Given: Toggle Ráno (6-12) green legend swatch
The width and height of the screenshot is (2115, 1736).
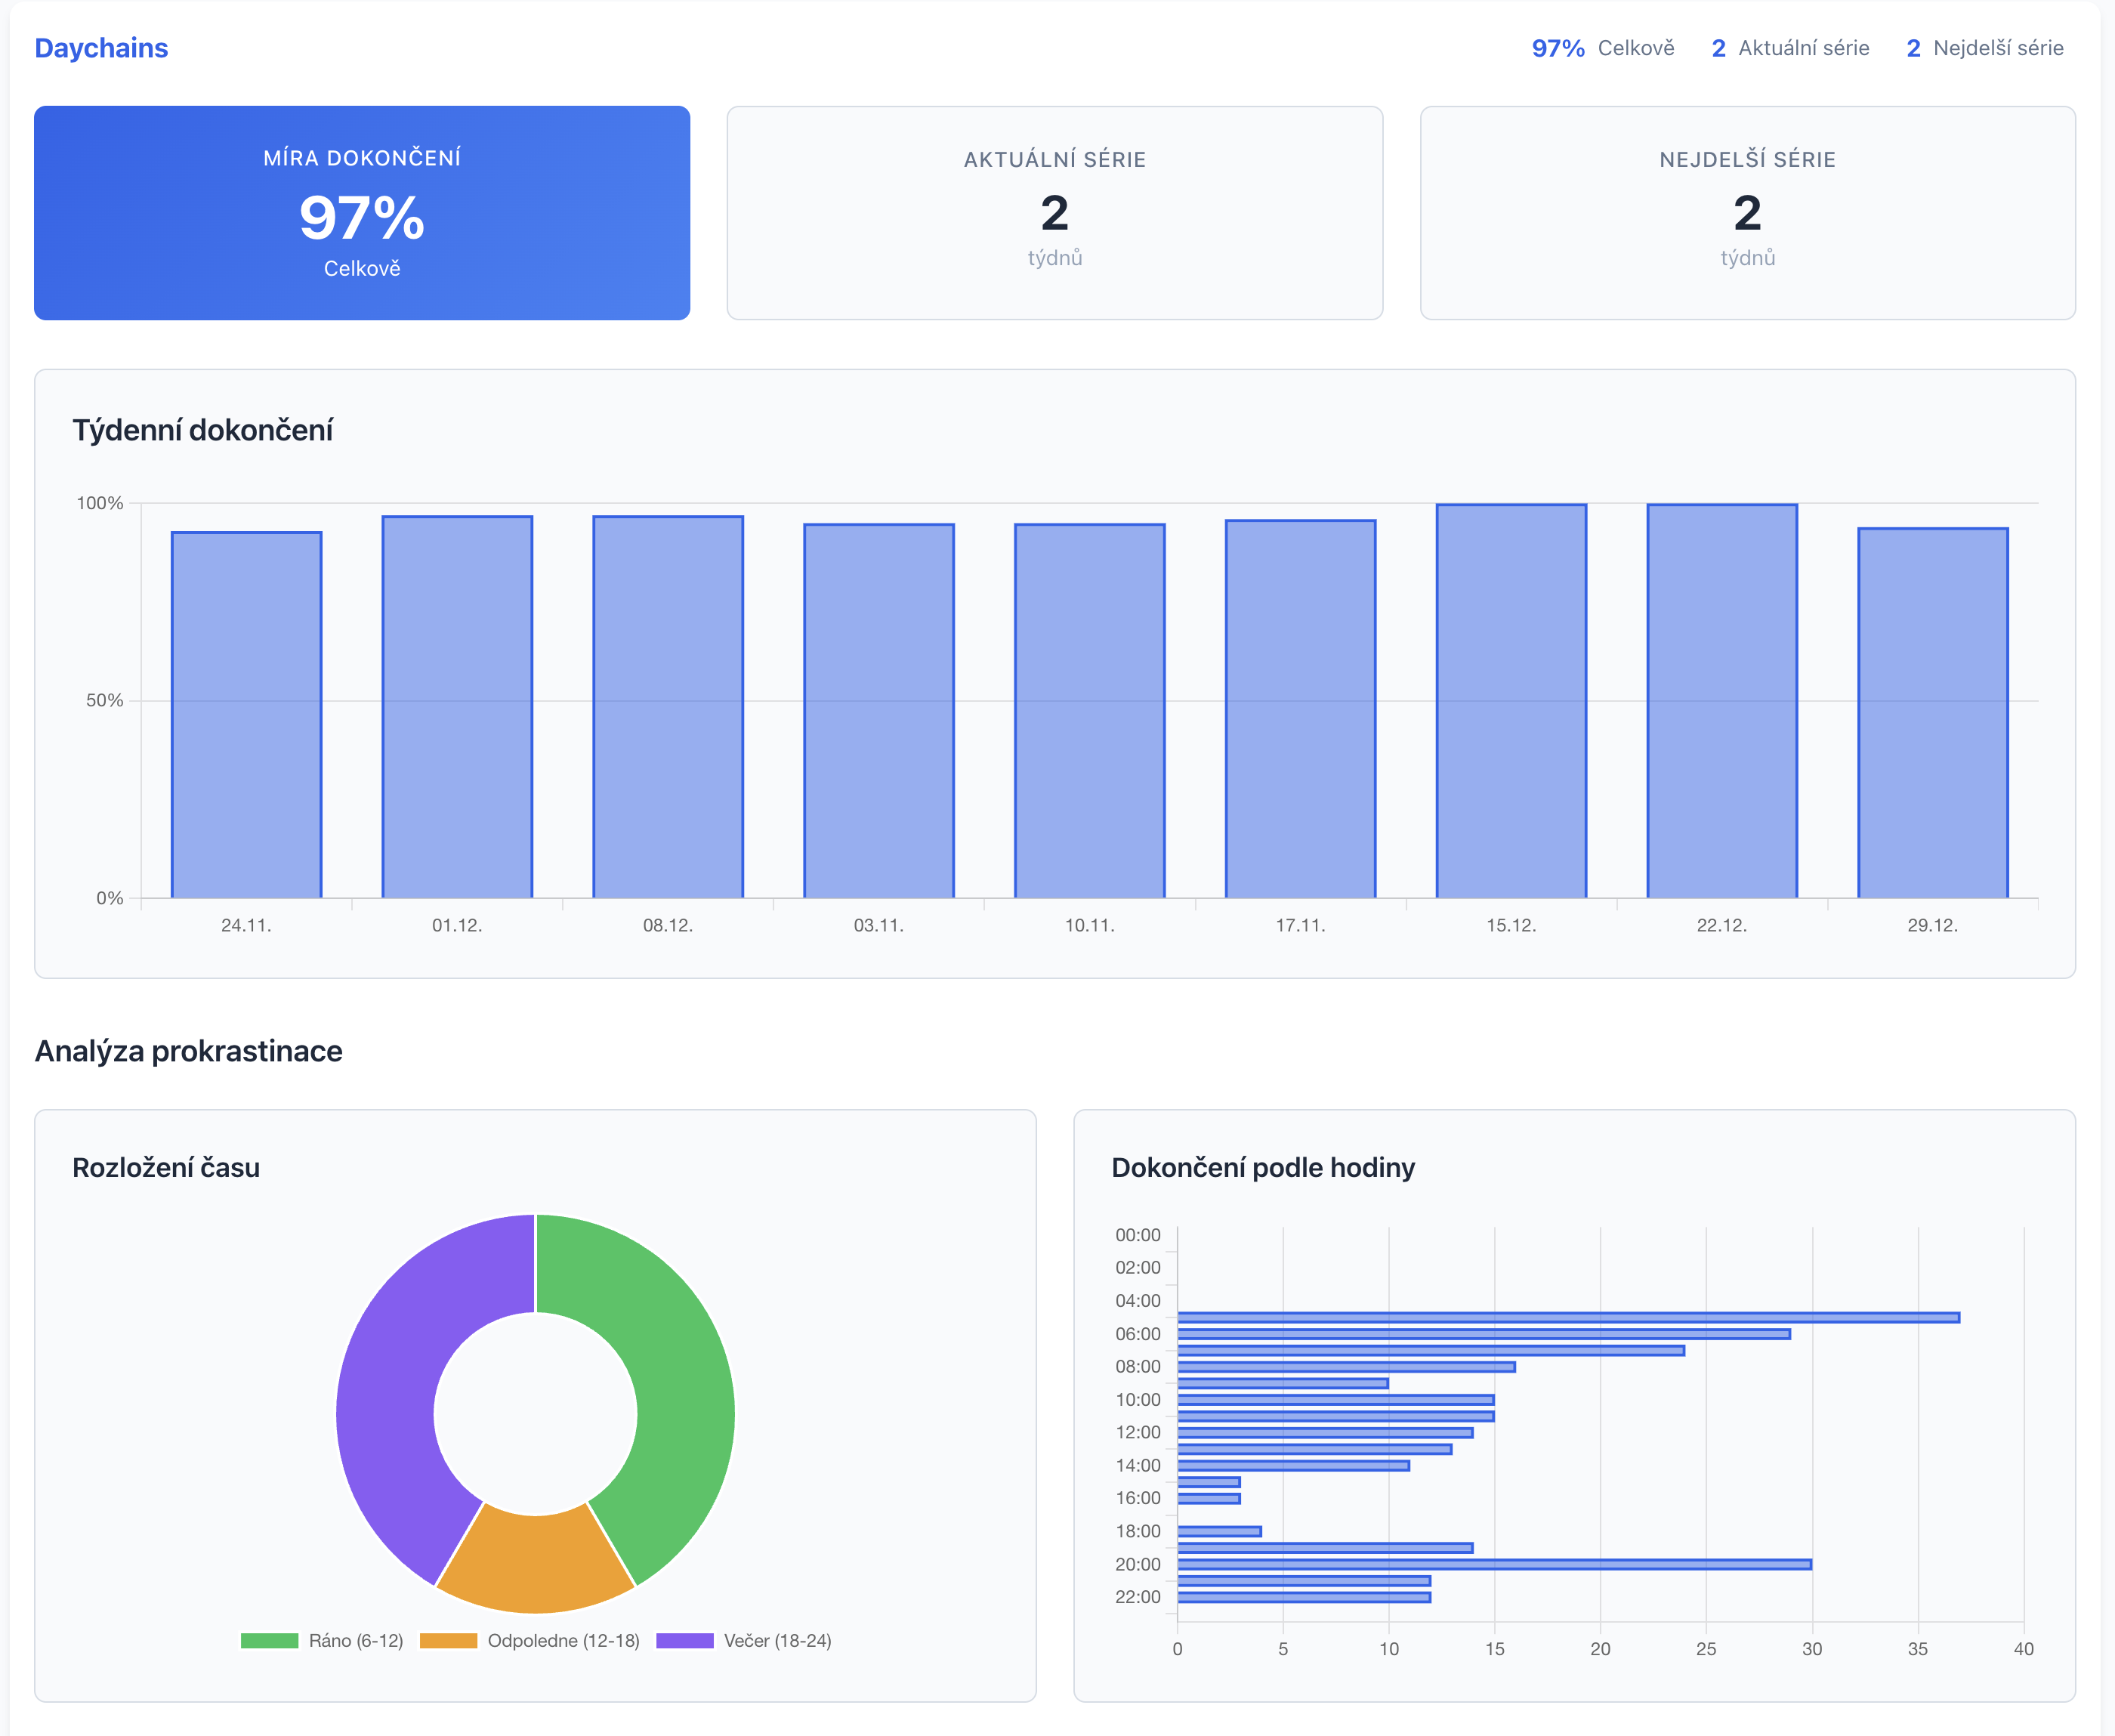Looking at the screenshot, I should tap(269, 1641).
